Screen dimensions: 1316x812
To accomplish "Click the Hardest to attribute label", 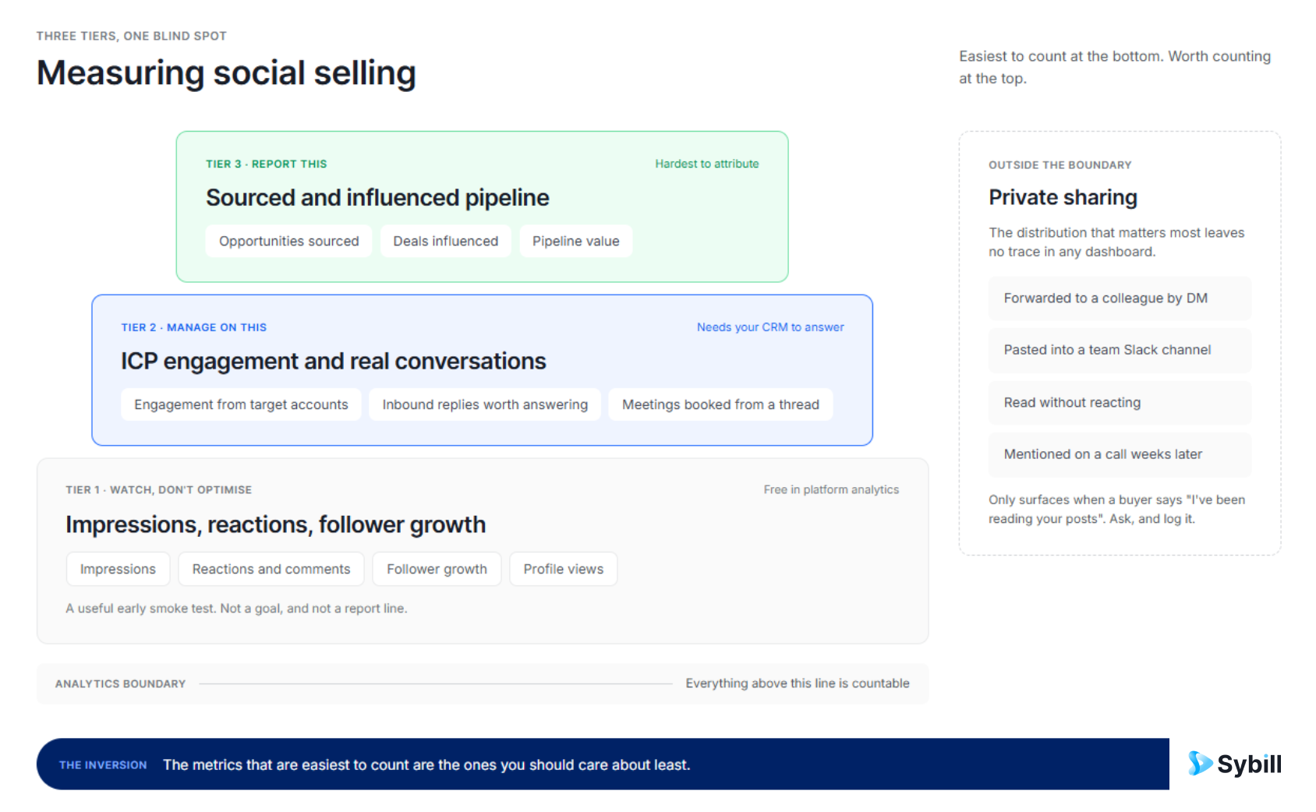I will point(706,164).
